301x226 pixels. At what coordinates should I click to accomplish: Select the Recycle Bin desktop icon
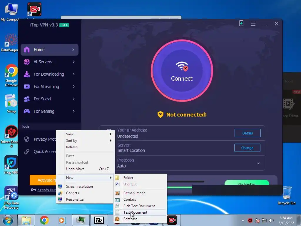pyautogui.click(x=287, y=195)
